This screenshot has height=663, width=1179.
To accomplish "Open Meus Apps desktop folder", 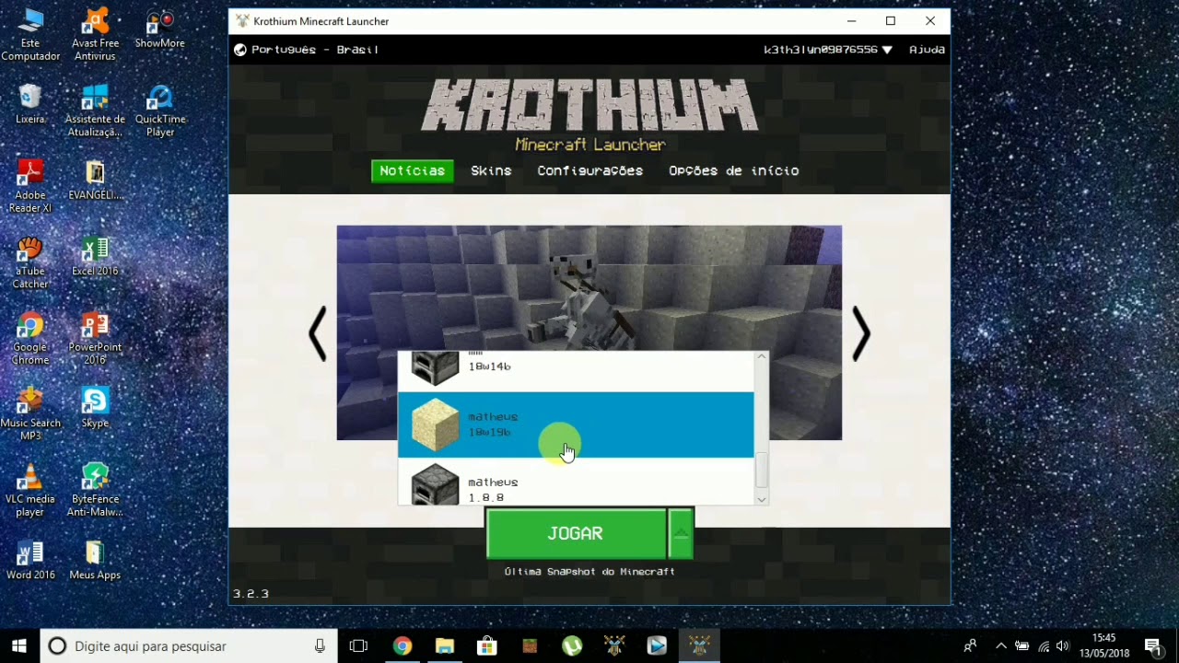I will coord(95,560).
